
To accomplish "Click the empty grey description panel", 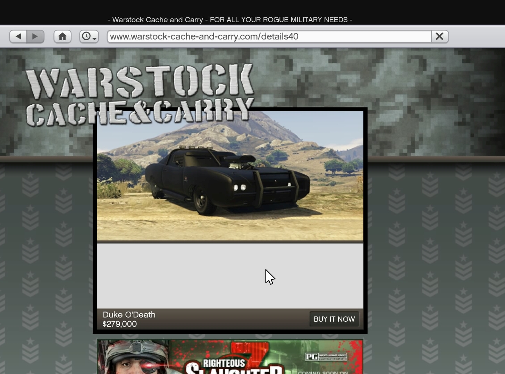I will point(230,276).
